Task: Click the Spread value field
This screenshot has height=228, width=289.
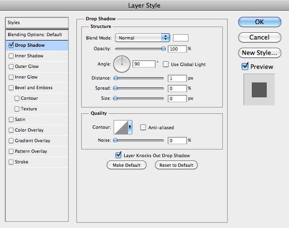Action: [x=177, y=88]
